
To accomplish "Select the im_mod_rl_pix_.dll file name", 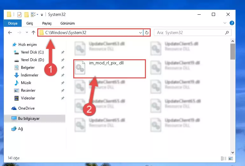I will click(106, 63).
